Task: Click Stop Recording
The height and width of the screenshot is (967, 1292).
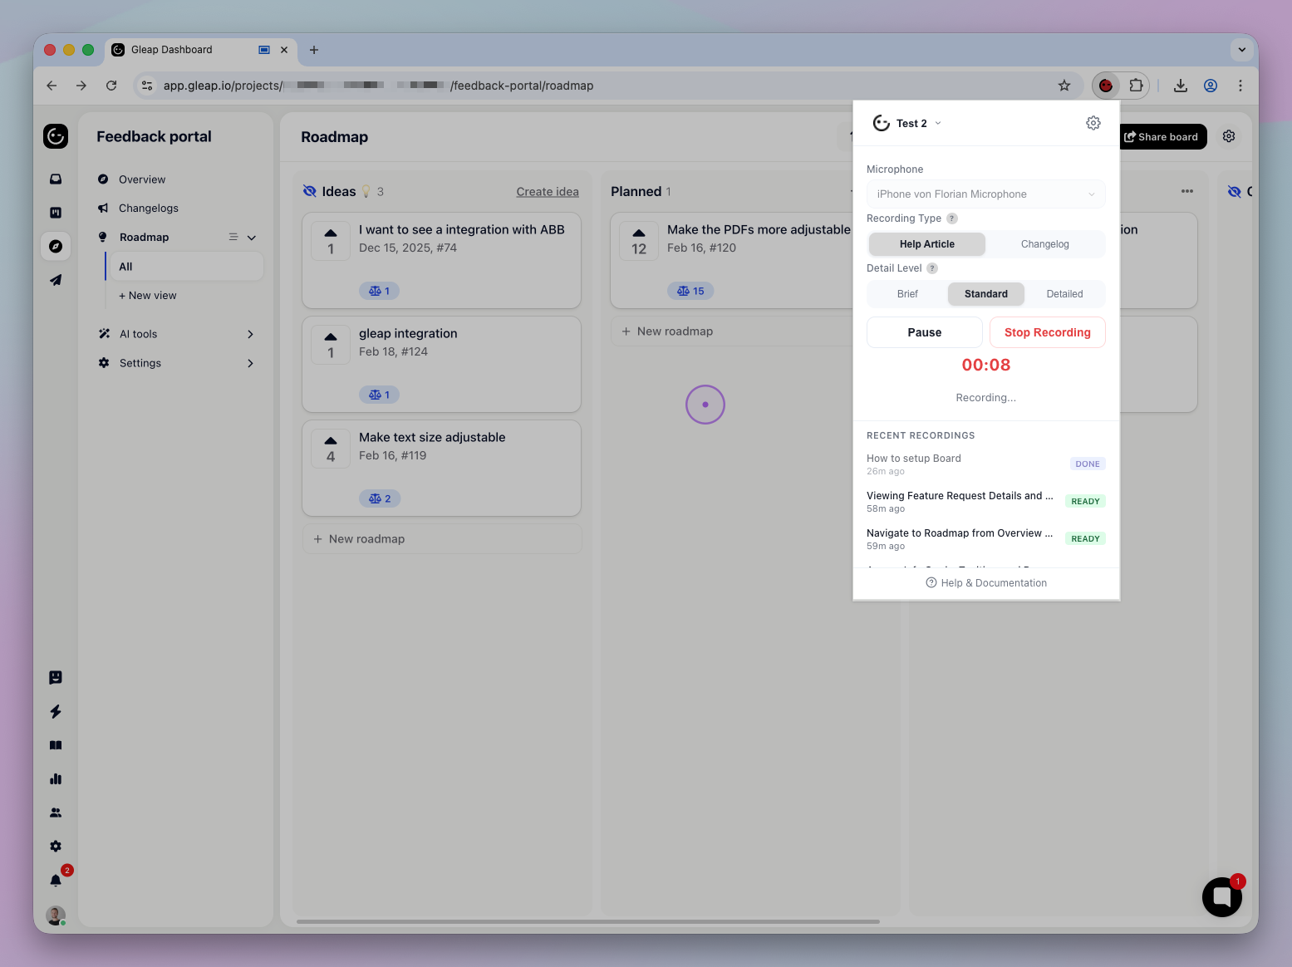Action: (1048, 332)
